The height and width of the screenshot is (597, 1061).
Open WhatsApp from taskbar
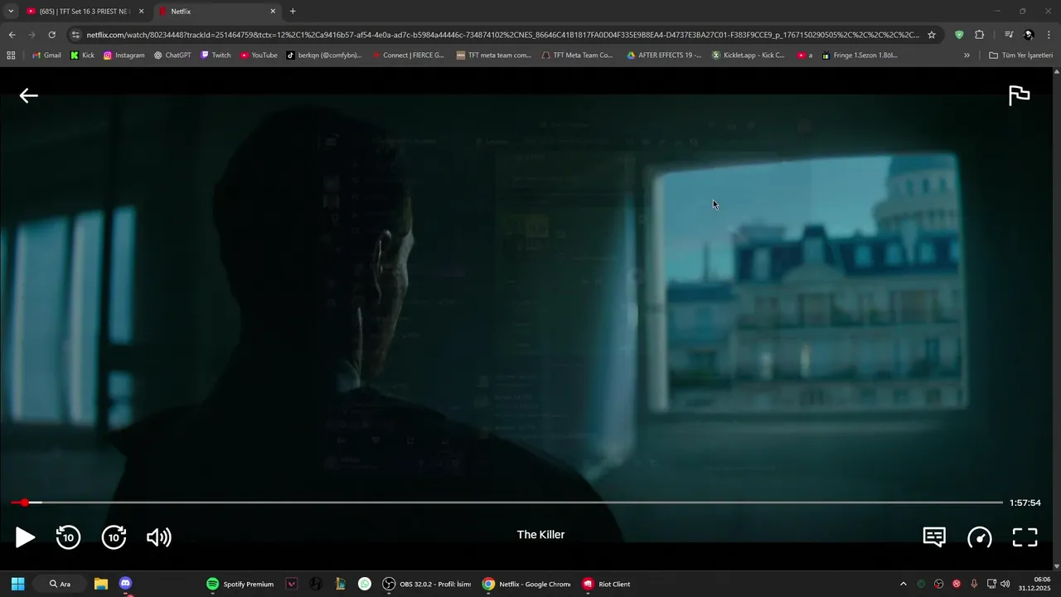pyautogui.click(x=365, y=584)
